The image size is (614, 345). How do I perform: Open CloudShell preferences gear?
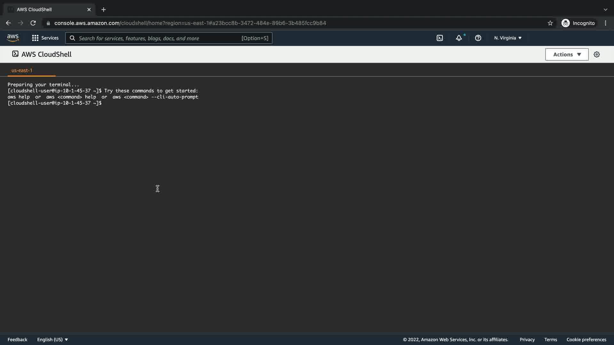coord(597,54)
